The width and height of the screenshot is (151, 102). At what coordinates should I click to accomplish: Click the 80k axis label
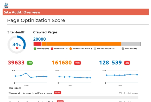coord(13,71)
